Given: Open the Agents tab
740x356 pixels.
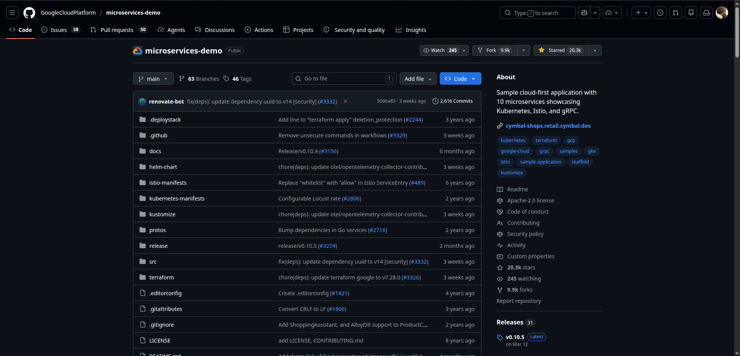Looking at the screenshot, I should pyautogui.click(x=172, y=30).
